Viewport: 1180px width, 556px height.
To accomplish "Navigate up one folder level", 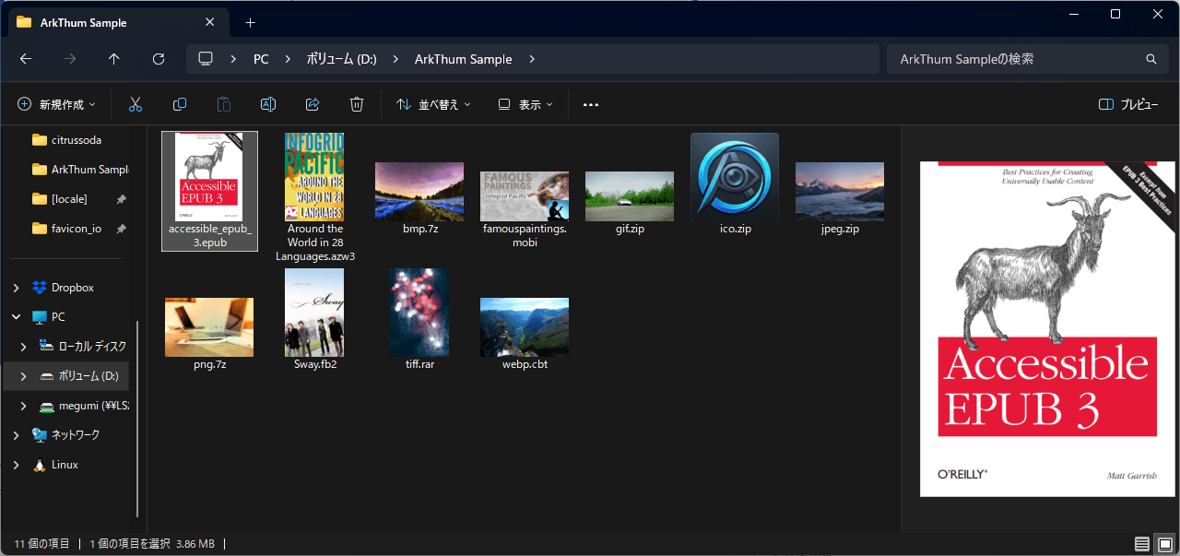I will point(113,58).
